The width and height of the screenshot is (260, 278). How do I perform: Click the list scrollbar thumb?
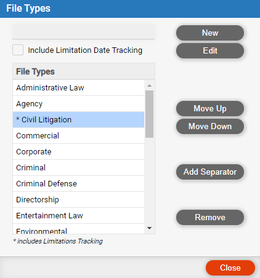[x=150, y=114]
